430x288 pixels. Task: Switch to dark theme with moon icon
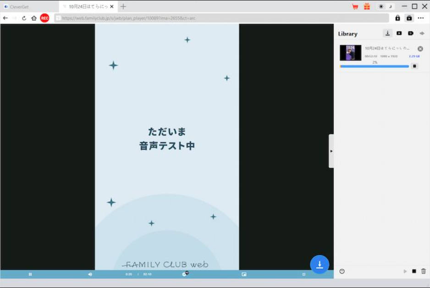(390, 6)
